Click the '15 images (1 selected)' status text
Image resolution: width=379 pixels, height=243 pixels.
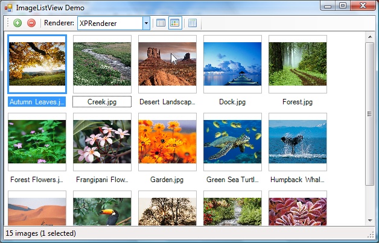40,233
